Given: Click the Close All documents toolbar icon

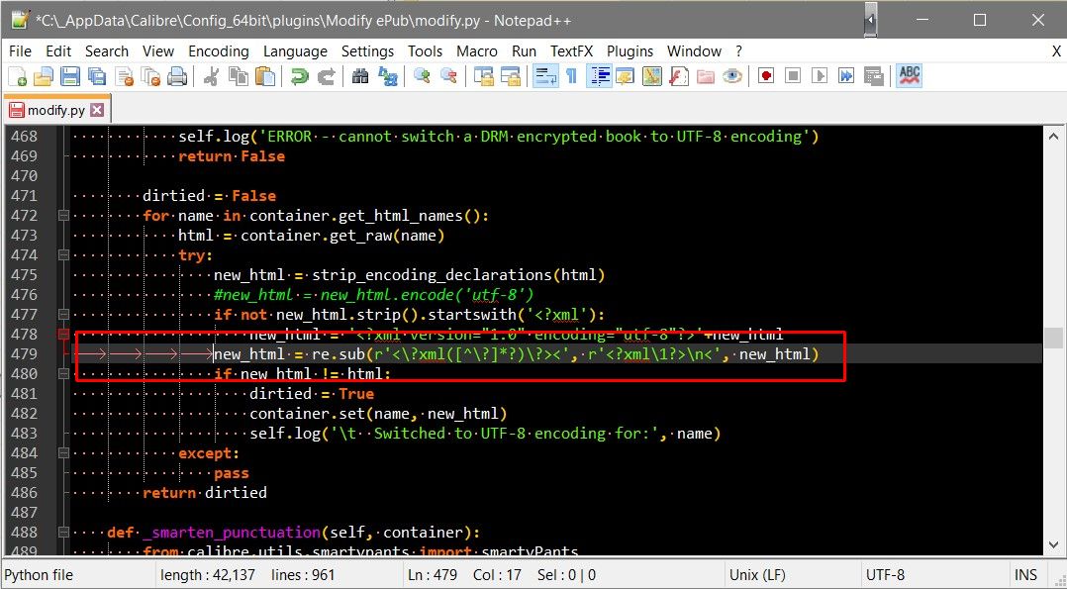Looking at the screenshot, I should pos(150,76).
